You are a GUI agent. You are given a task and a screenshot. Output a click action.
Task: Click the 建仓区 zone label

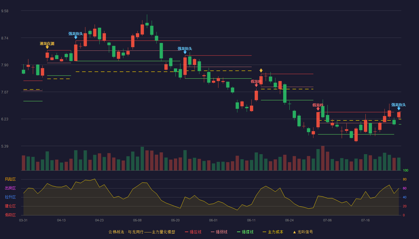click(10, 206)
